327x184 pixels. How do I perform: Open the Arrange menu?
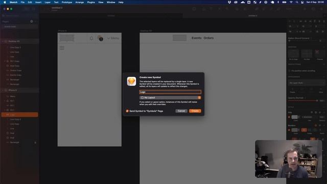click(x=80, y=2)
